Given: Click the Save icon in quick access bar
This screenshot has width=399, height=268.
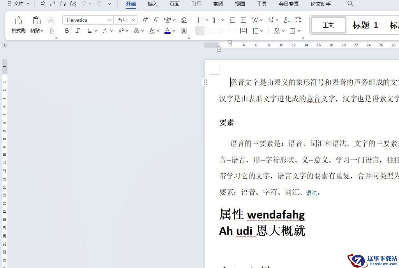Looking at the screenshot, I should pyautogui.click(x=42, y=4).
